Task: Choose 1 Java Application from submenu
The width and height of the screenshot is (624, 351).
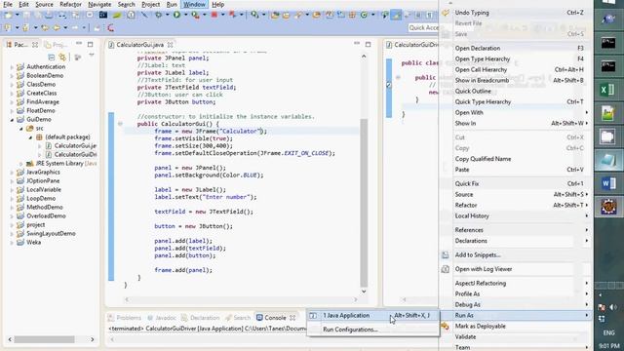Action: coord(372,316)
